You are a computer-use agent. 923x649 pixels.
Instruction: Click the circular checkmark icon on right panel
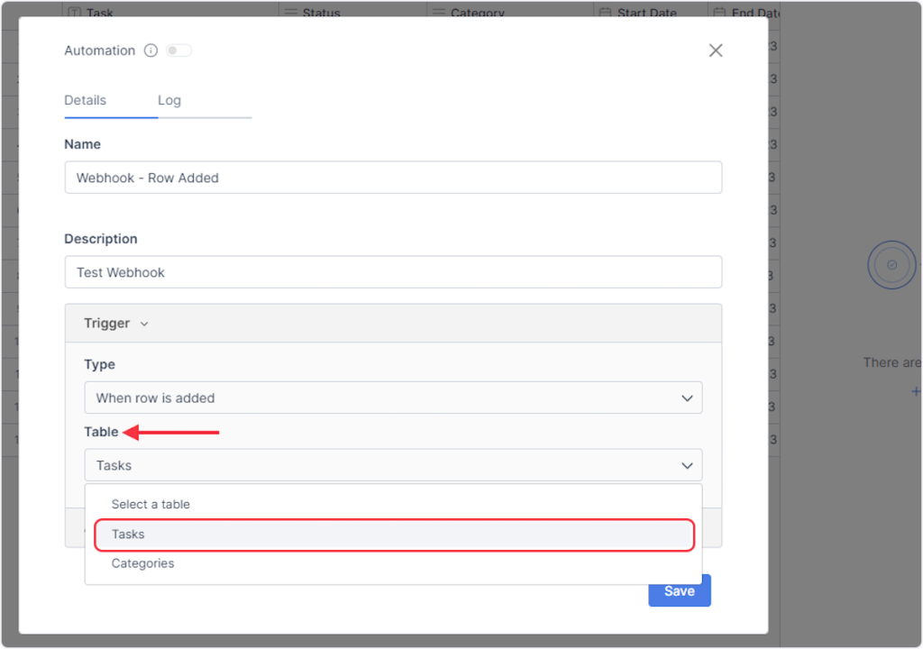(x=891, y=265)
